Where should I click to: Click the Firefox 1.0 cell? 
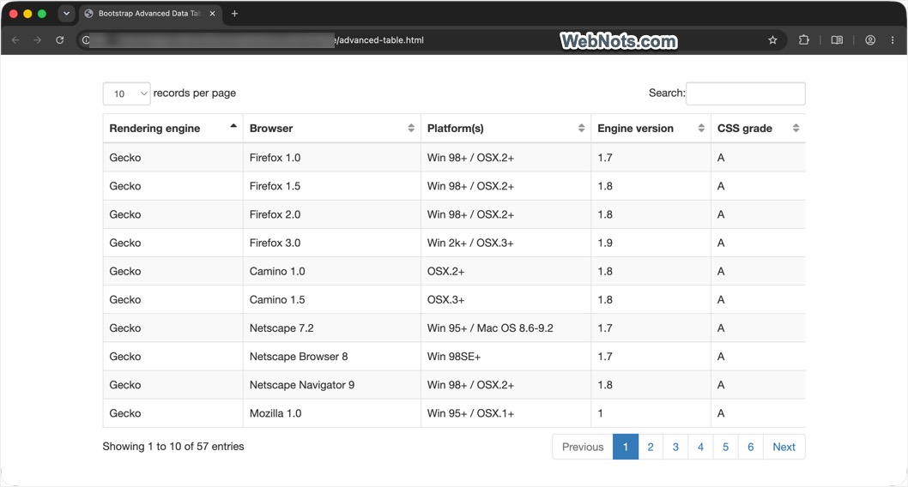[x=332, y=157]
